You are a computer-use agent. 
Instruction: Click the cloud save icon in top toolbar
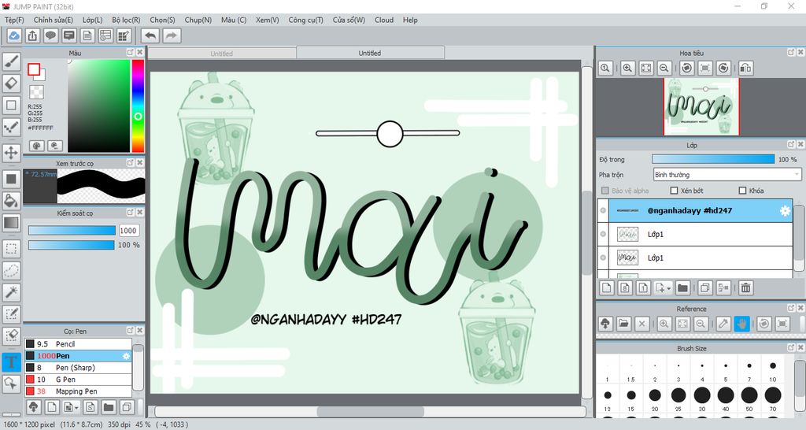click(x=14, y=36)
